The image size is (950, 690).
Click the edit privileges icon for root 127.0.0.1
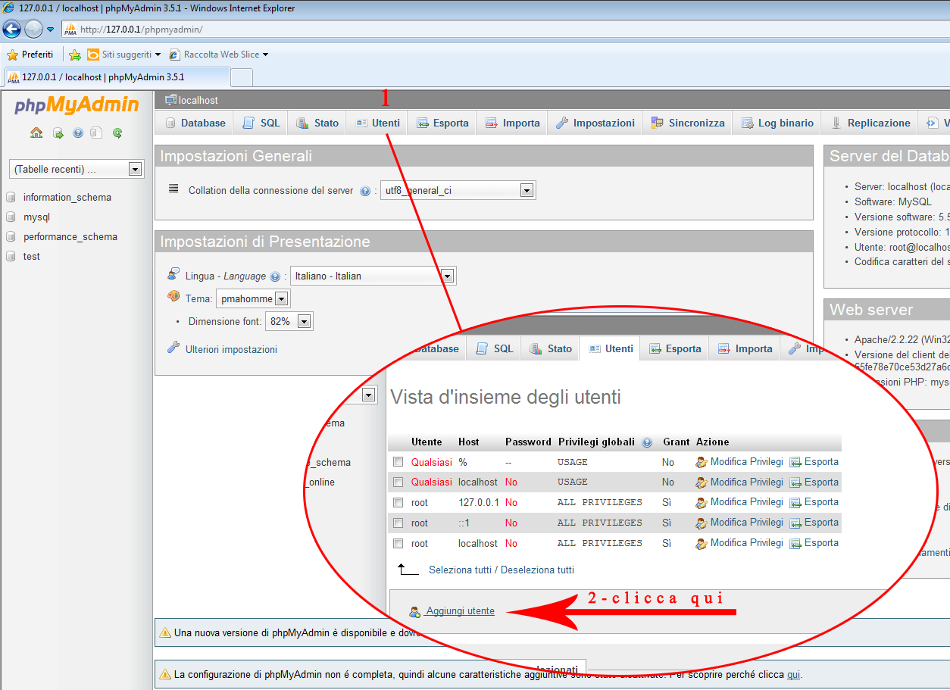click(702, 502)
